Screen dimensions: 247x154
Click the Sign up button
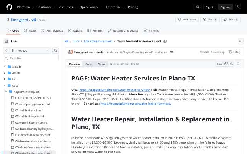pyautogui.click(x=225, y=7)
